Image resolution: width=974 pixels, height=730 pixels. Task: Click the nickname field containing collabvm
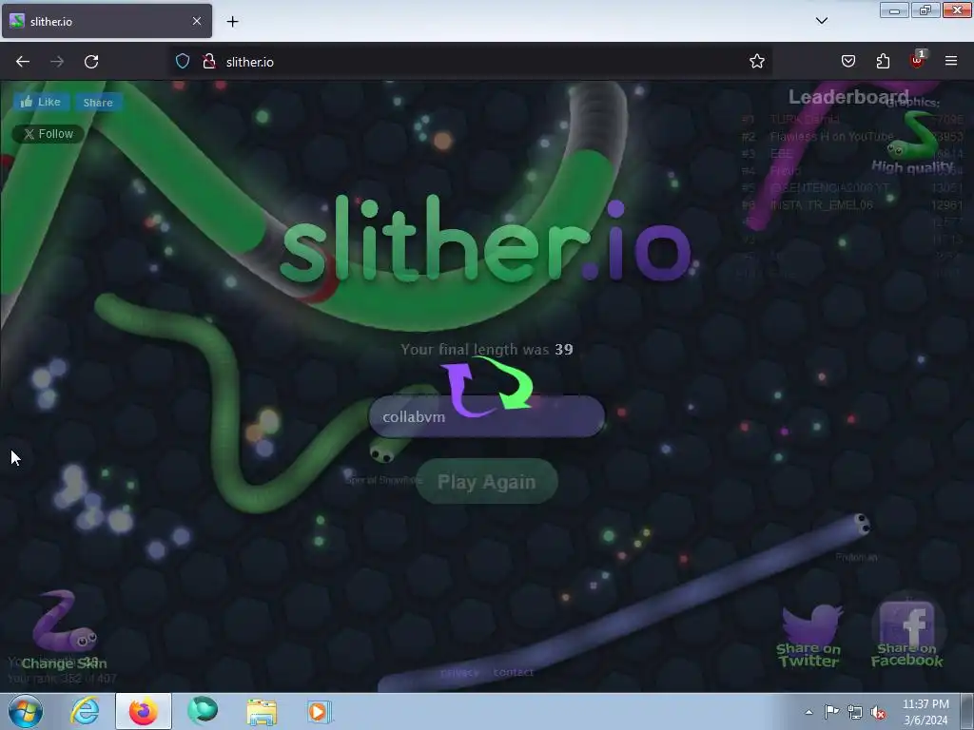(x=486, y=416)
